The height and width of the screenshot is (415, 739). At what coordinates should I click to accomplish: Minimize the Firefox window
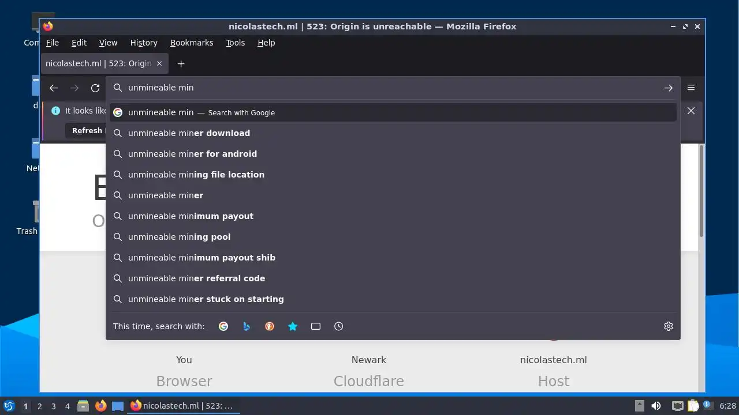(x=673, y=27)
